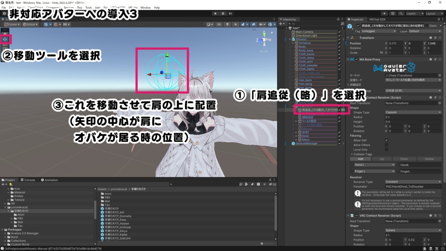446x251 pixels.
Task: Expand the Armature node in Hierarchy
Action: click(x=292, y=43)
